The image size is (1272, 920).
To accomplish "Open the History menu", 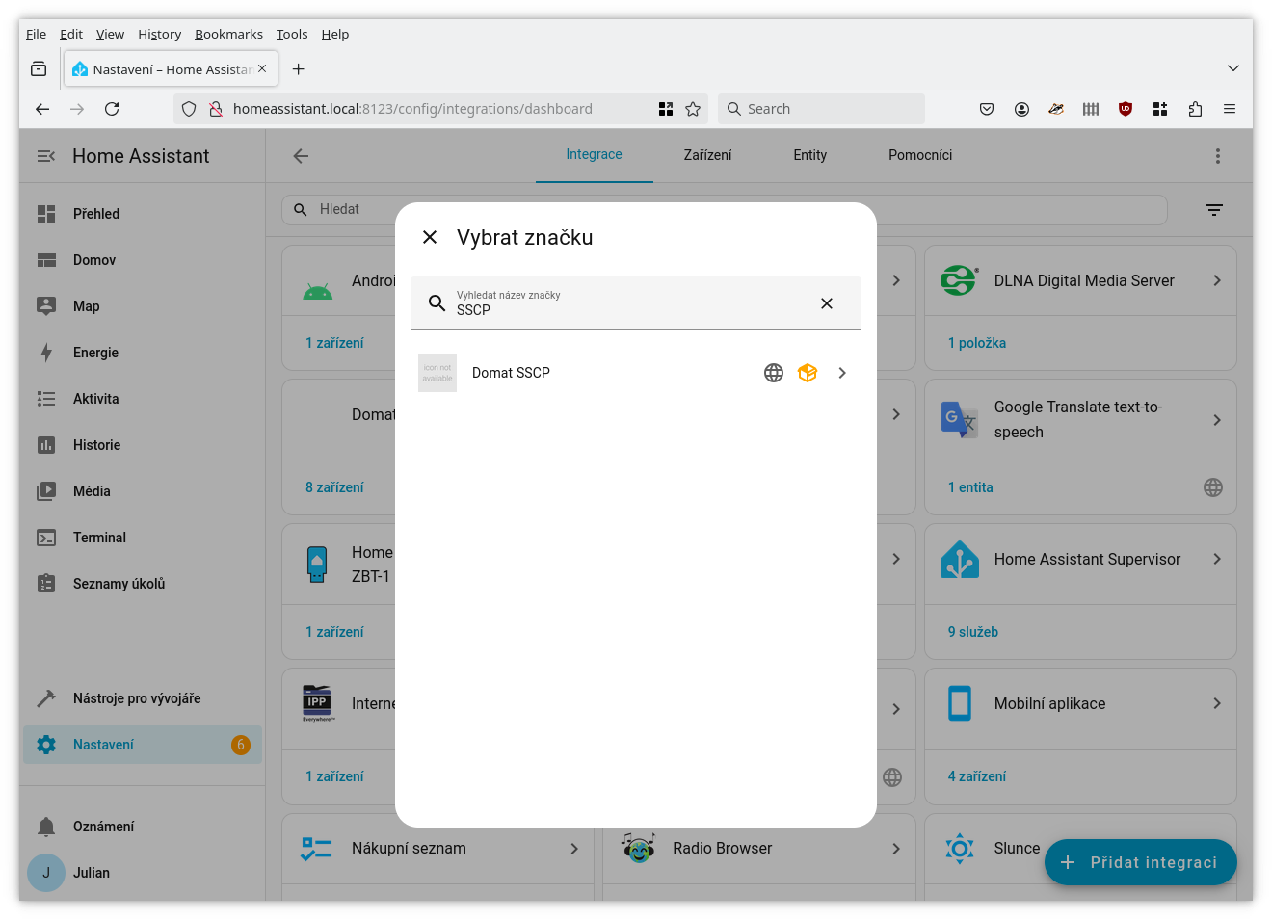I will click(x=159, y=34).
